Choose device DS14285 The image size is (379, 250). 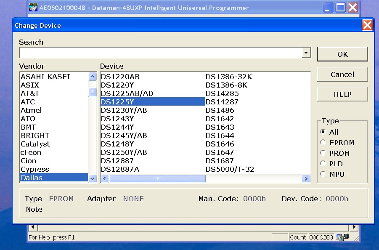point(258,93)
